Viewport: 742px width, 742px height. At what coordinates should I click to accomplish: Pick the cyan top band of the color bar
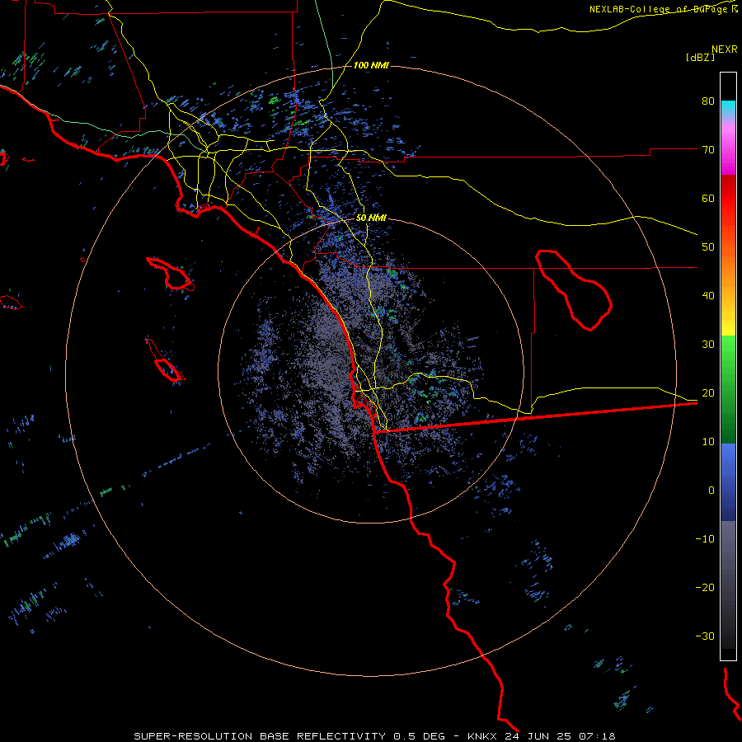tap(728, 107)
